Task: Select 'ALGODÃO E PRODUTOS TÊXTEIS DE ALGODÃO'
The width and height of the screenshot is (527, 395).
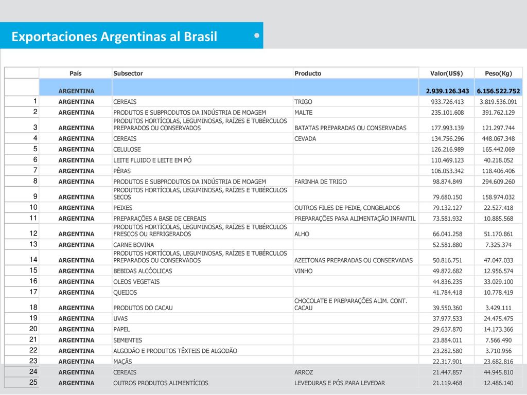Action: (x=175, y=351)
